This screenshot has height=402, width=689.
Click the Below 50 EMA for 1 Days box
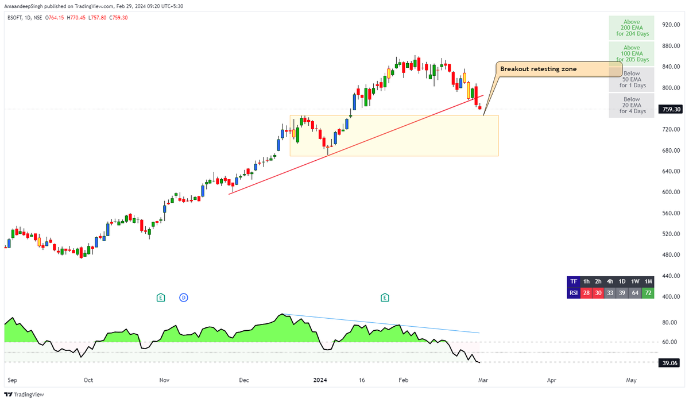(x=632, y=79)
